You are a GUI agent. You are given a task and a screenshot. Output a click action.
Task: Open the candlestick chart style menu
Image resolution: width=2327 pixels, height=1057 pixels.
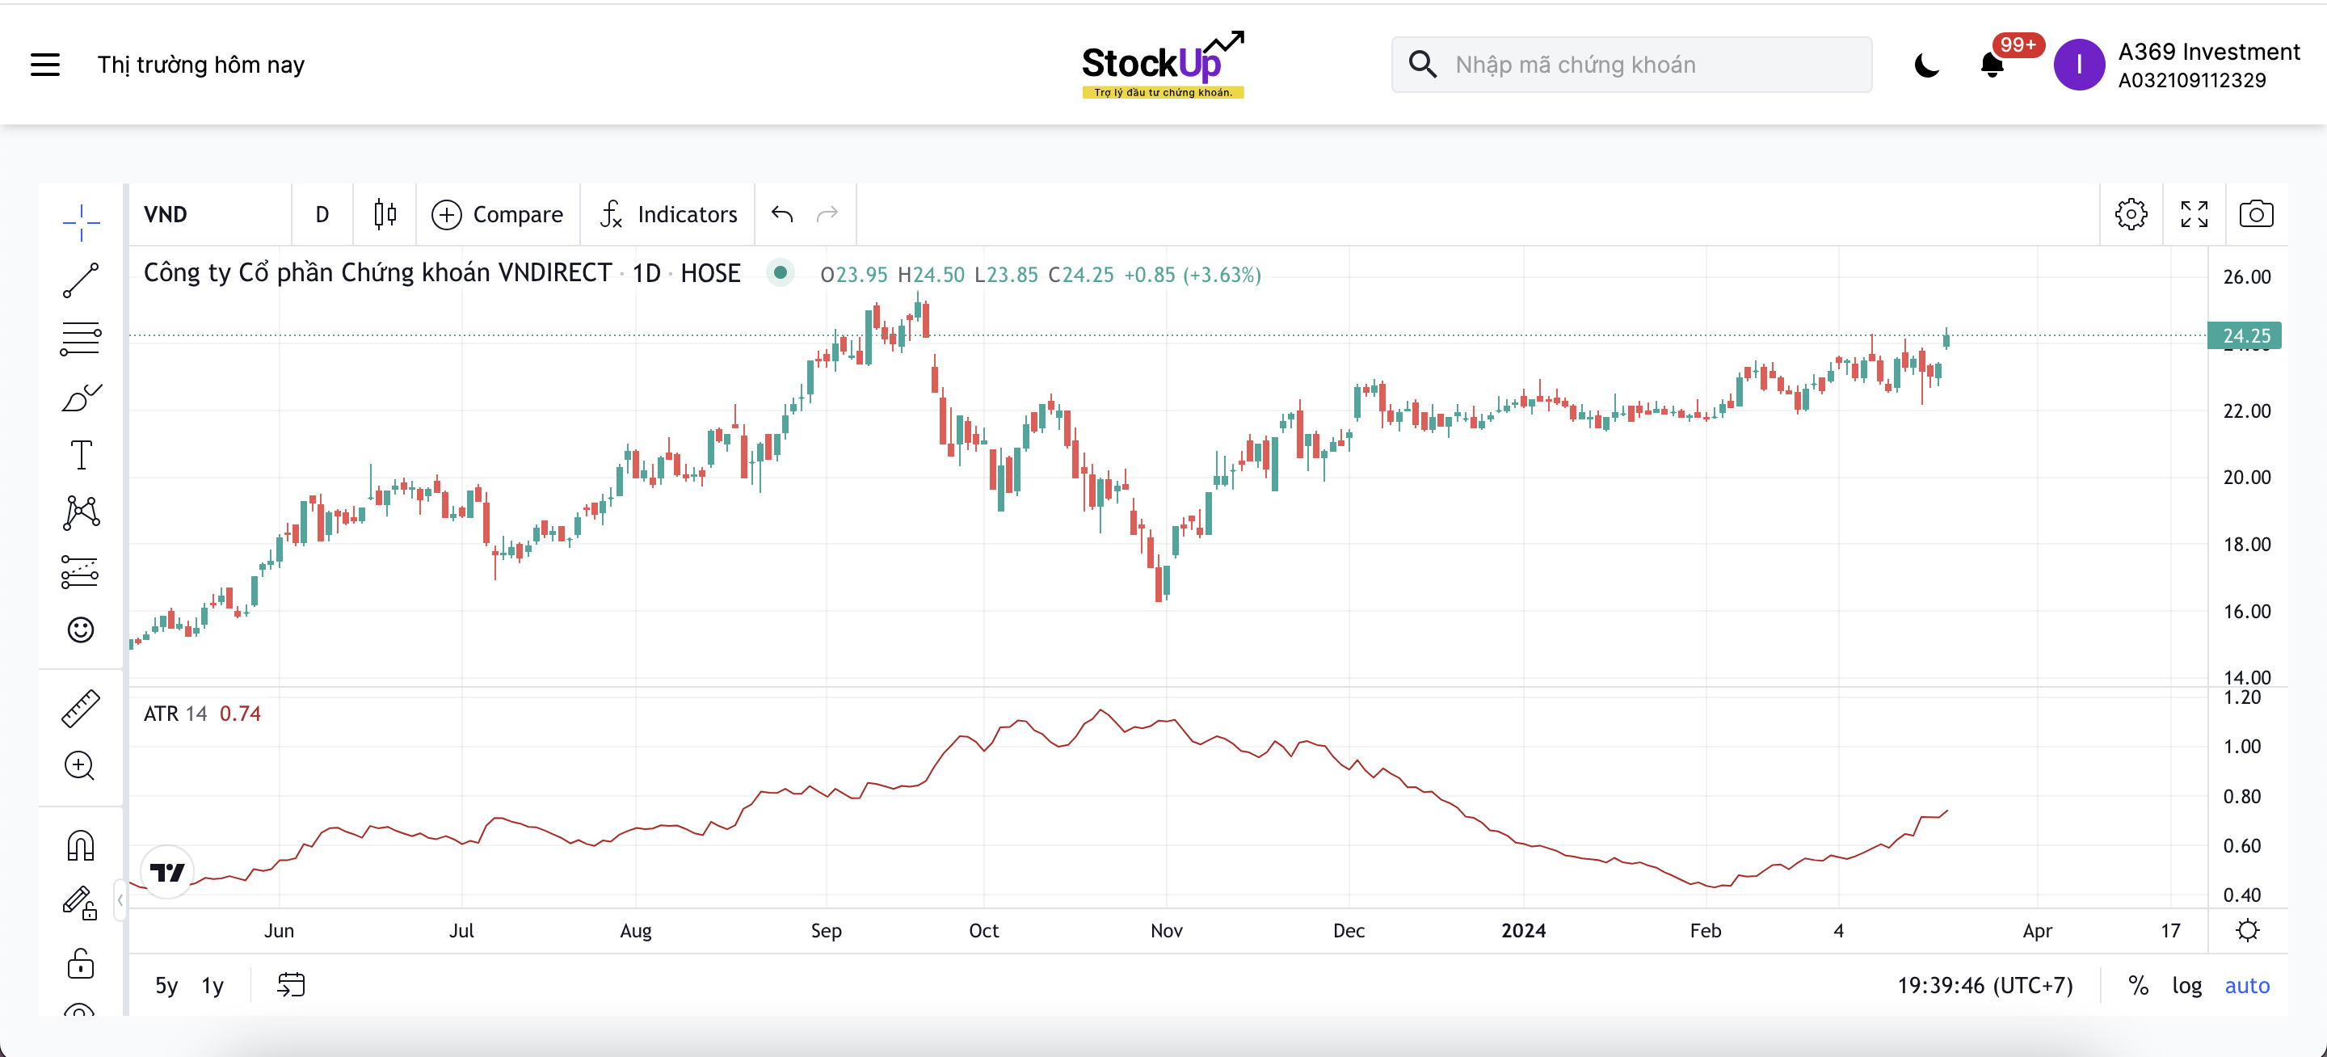(385, 214)
